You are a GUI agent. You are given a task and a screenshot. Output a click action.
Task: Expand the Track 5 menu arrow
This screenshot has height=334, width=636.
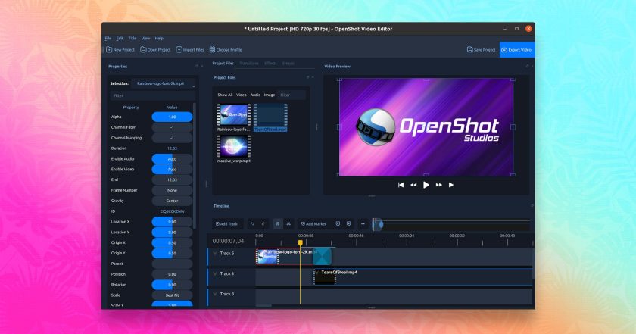point(215,254)
